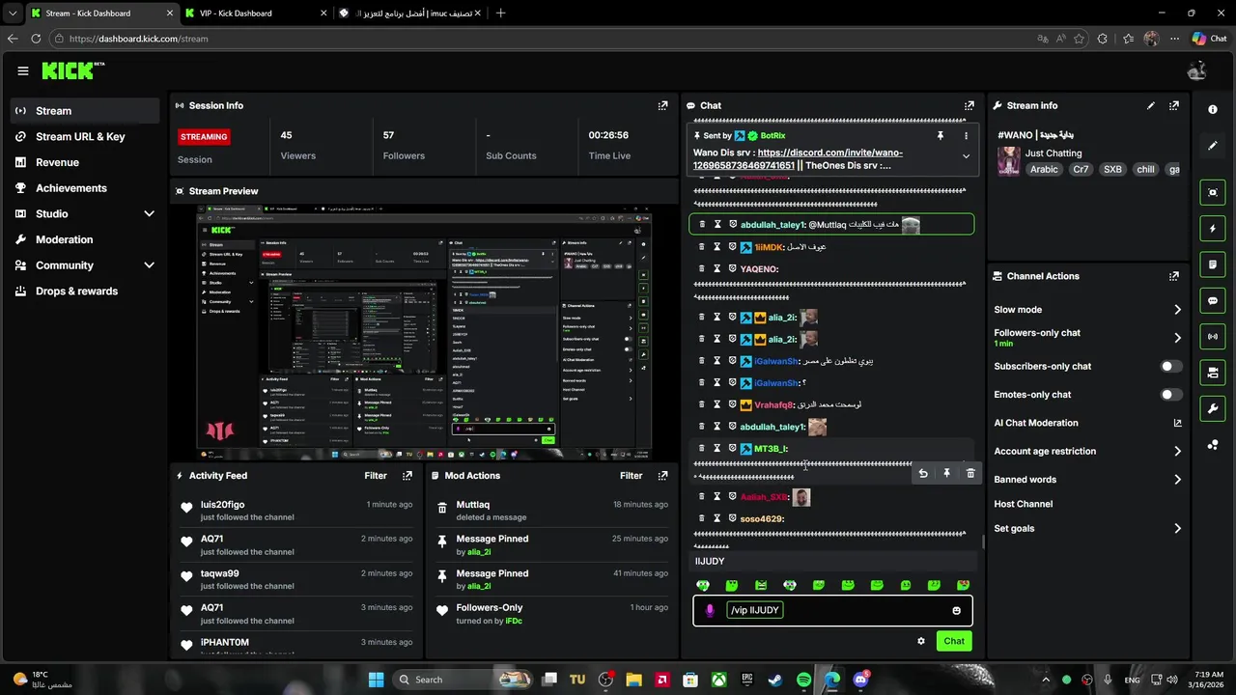Screen dimensions: 1236x695
Task: Toggle the stream preview widget icon in right sidebar
Action: [1213, 192]
